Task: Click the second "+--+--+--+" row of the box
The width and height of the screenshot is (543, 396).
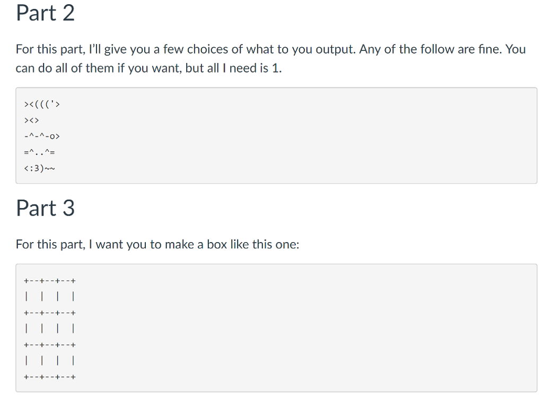Action: pyautogui.click(x=50, y=313)
